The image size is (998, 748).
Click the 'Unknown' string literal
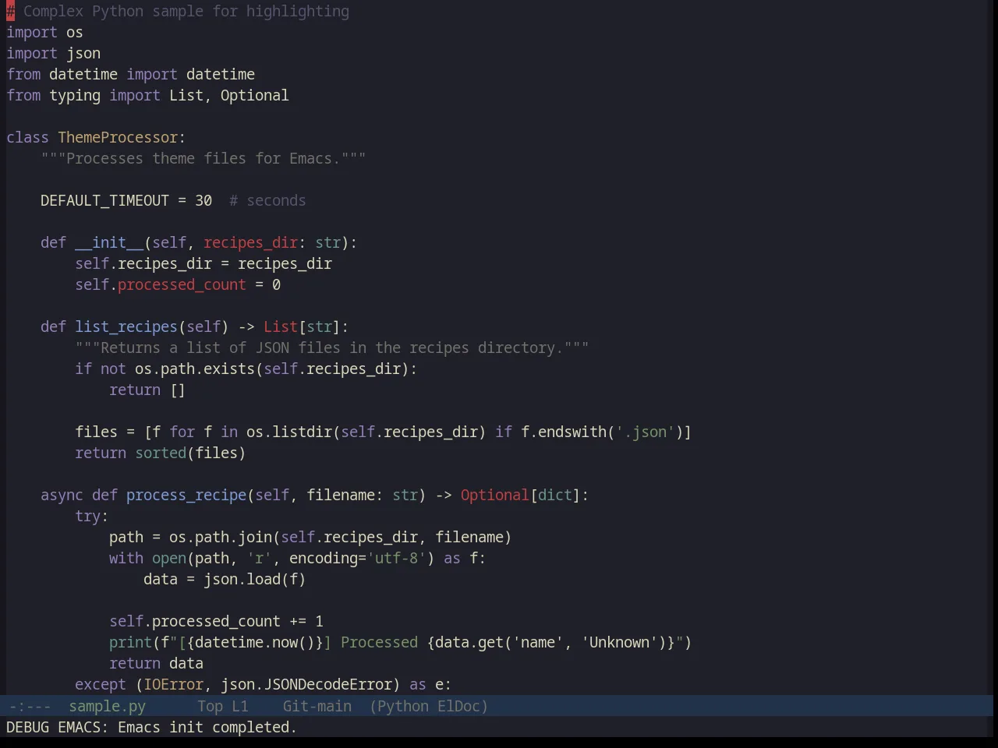pyautogui.click(x=619, y=642)
